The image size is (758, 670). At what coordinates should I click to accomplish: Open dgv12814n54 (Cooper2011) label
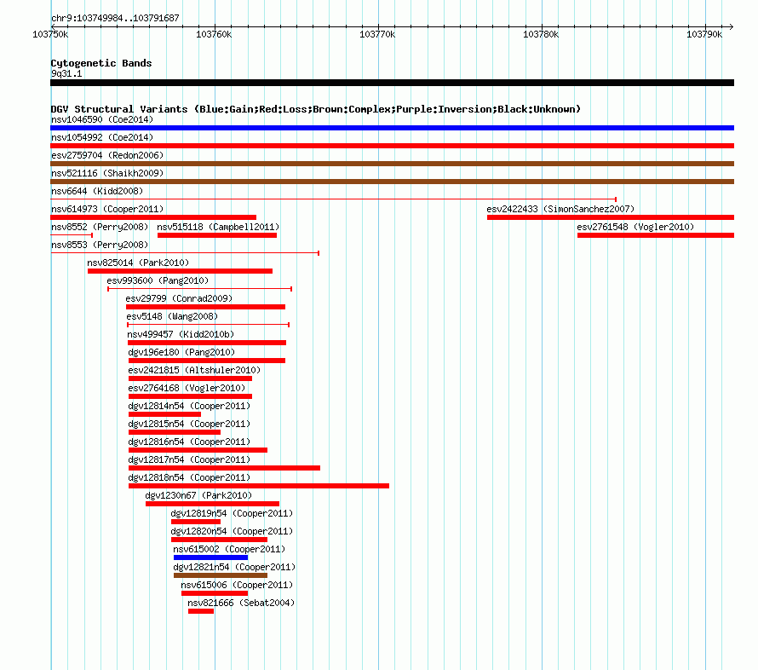(x=189, y=406)
